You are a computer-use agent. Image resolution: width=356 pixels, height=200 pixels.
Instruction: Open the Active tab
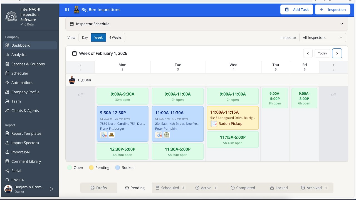206,188
